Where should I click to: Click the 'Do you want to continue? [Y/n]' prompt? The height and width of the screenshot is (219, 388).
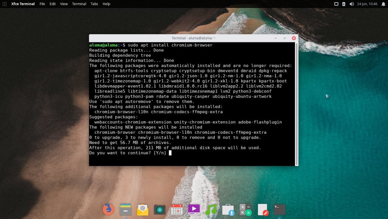128,153
